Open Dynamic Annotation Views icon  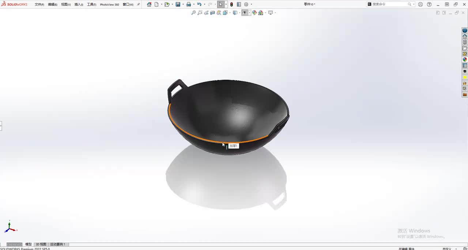pos(219,13)
